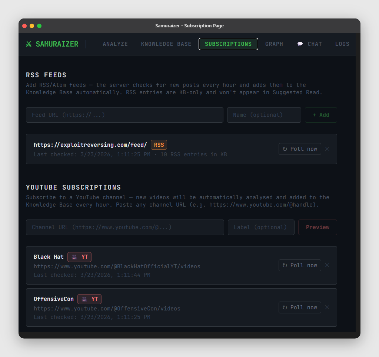Click the Samuraizer crossed-swords logo icon
This screenshot has width=379, height=357.
point(29,44)
